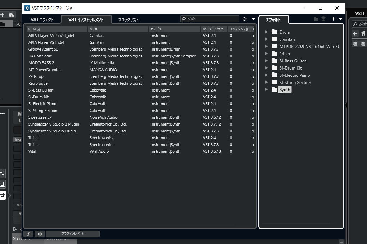
Task: Select the SI-Drum Kit folder icon
Action: (x=274, y=68)
